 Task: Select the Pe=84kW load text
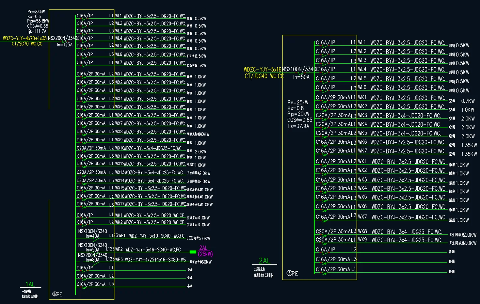click(36, 12)
